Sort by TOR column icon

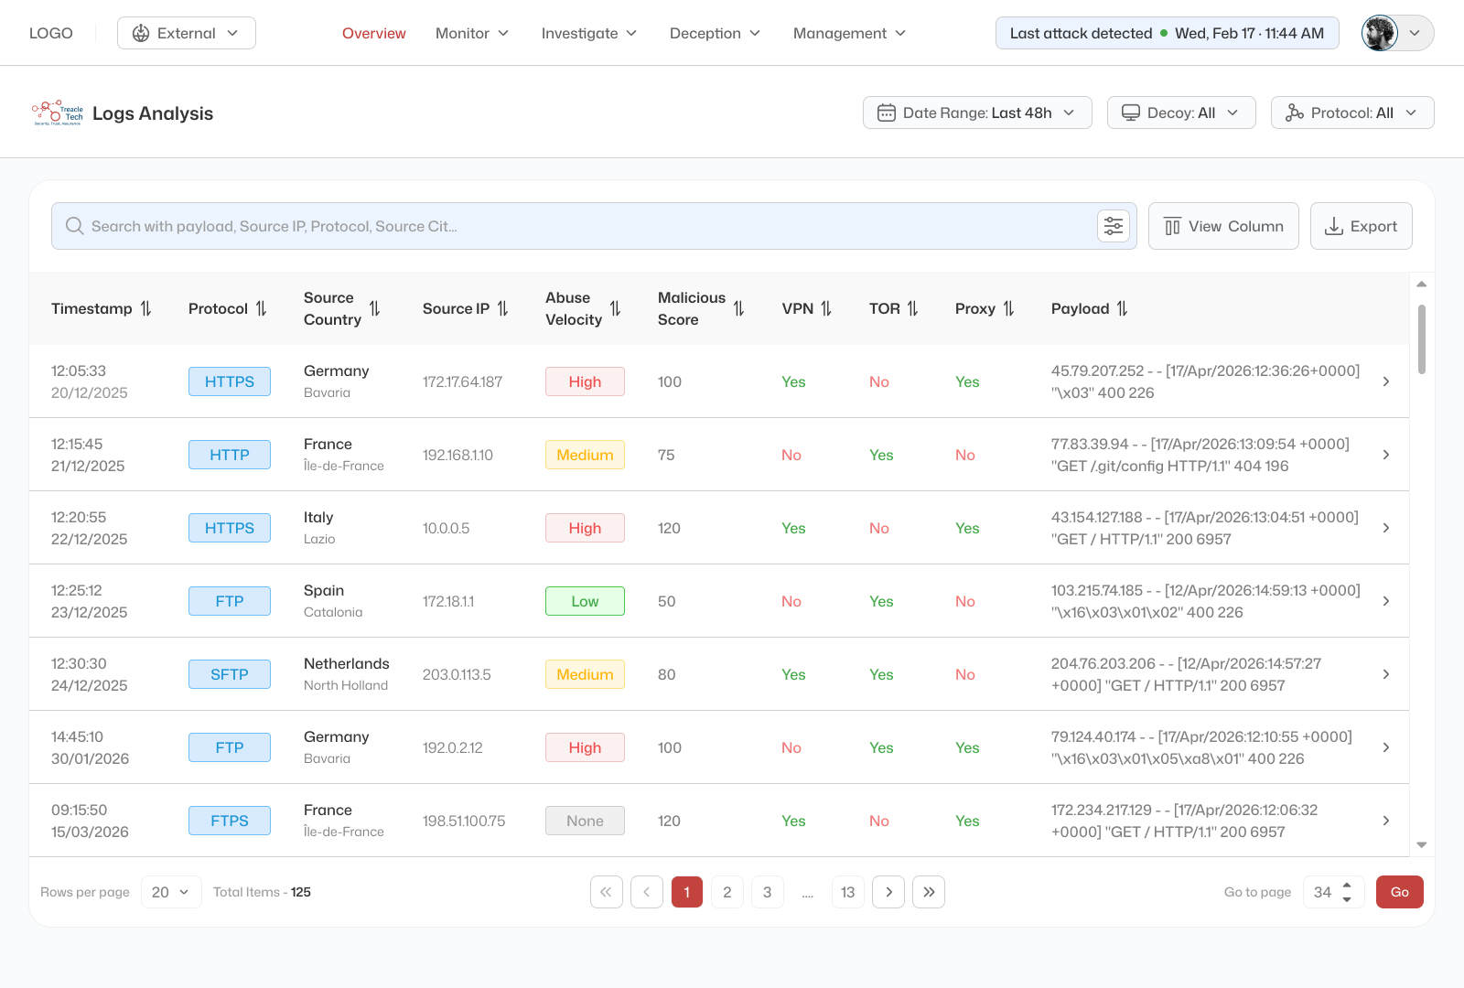[913, 309]
